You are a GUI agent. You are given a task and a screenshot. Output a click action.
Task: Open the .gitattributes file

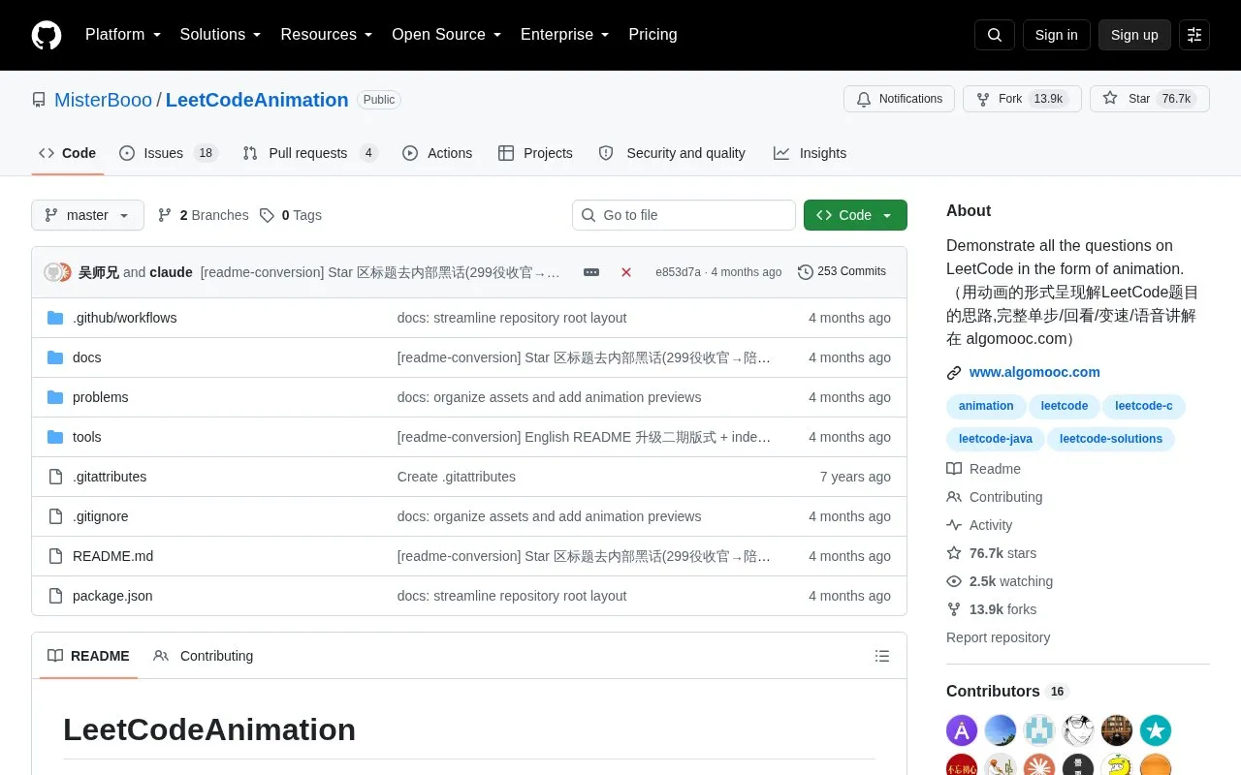110,477
